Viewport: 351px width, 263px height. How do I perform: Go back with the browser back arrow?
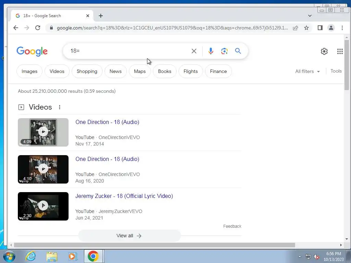[16, 28]
